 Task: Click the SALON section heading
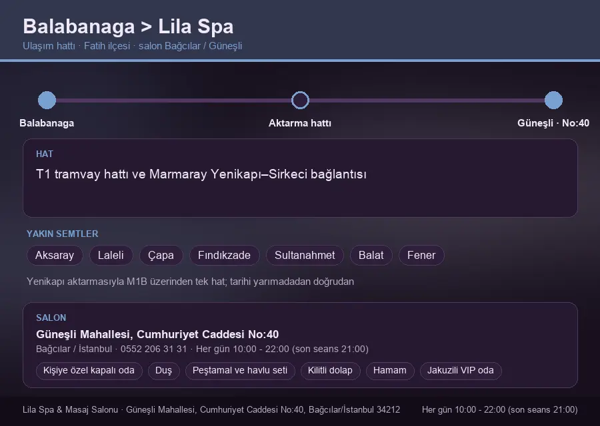point(51,318)
